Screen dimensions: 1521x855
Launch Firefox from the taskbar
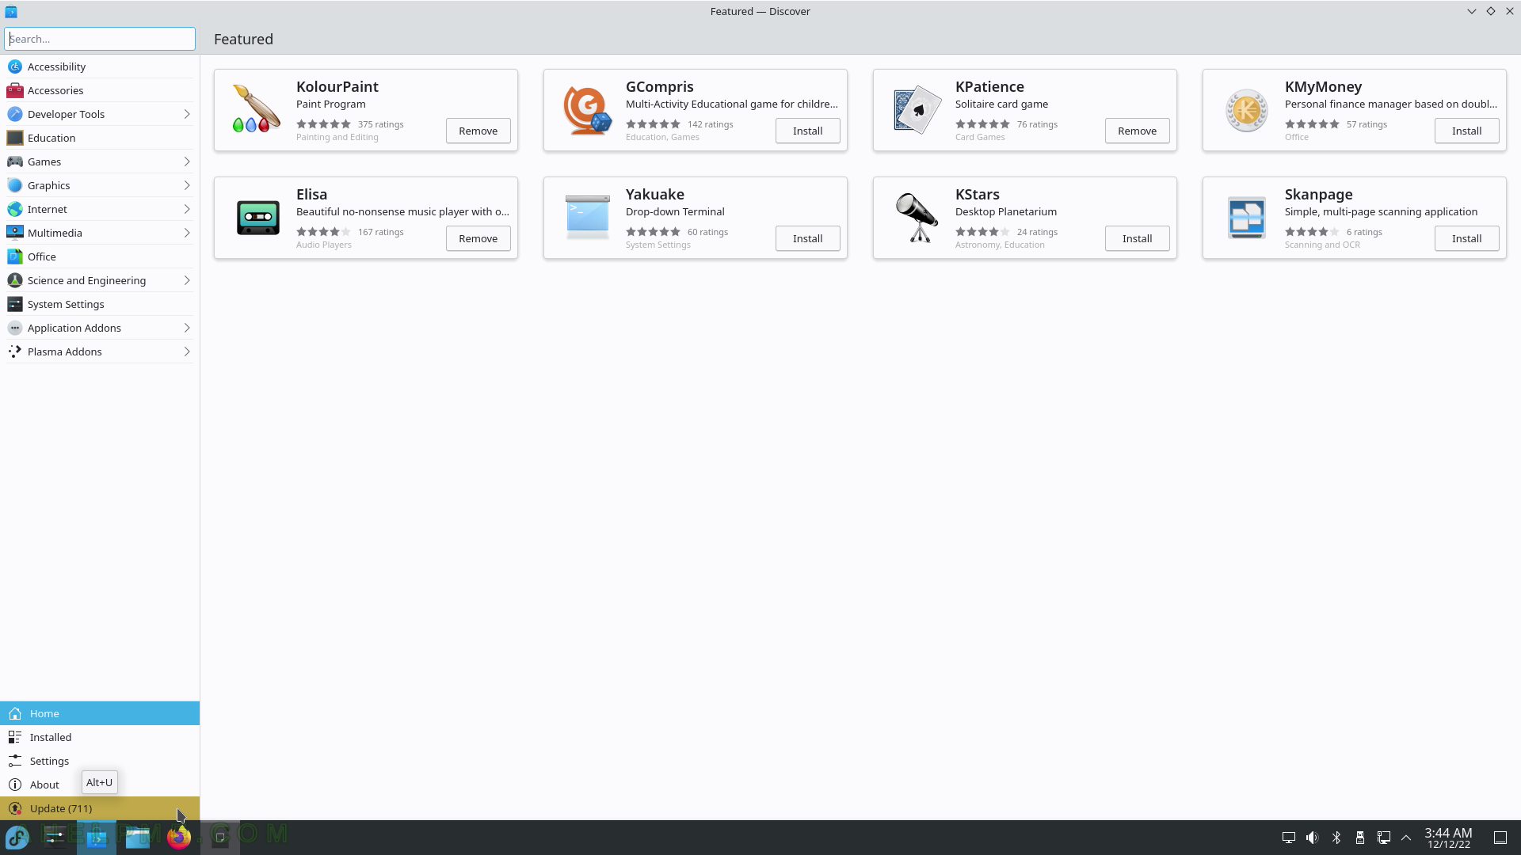[x=179, y=838]
